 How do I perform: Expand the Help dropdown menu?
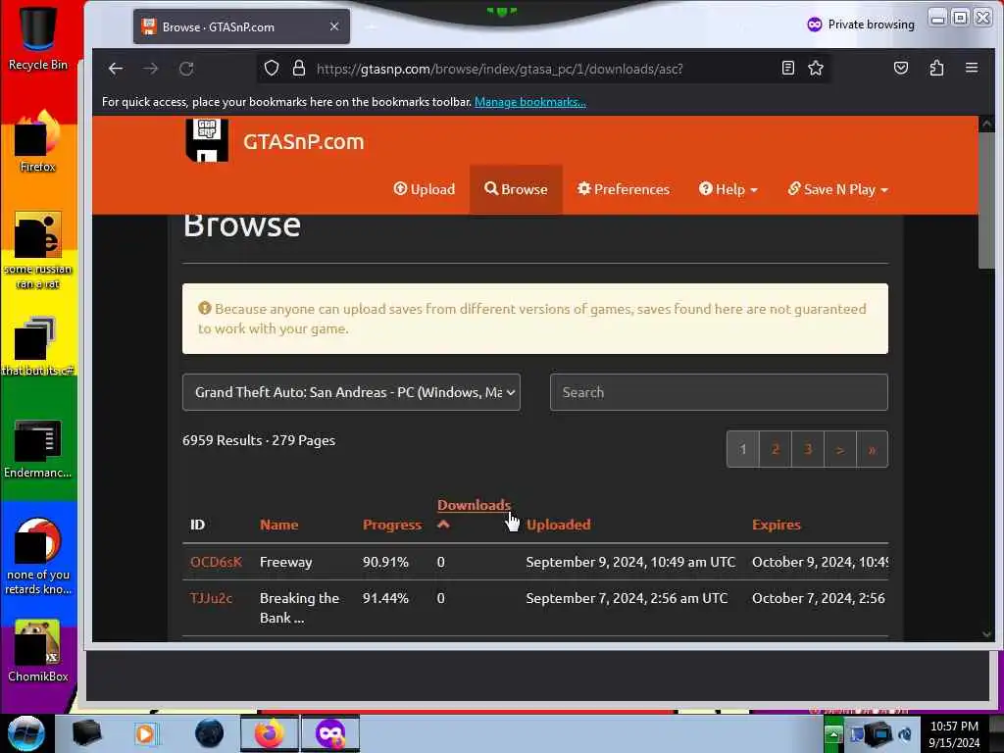tap(728, 189)
